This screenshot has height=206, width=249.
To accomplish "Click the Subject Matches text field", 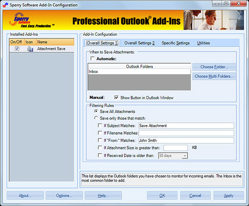I will [186, 126].
